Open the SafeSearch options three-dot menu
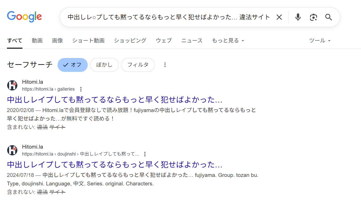Screen dimensions: 361x205 pyautogui.click(x=165, y=65)
